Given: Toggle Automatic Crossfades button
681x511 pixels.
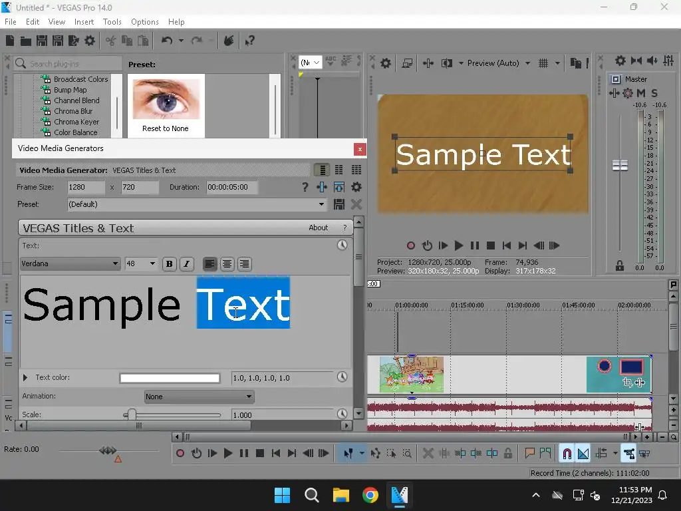Looking at the screenshot, I should pos(583,454).
